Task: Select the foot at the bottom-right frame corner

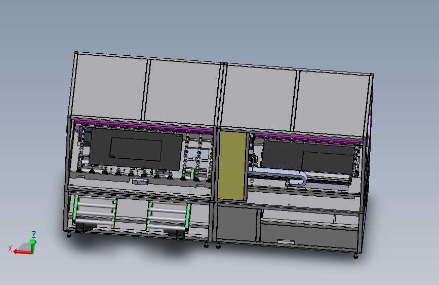Action: 355,256
